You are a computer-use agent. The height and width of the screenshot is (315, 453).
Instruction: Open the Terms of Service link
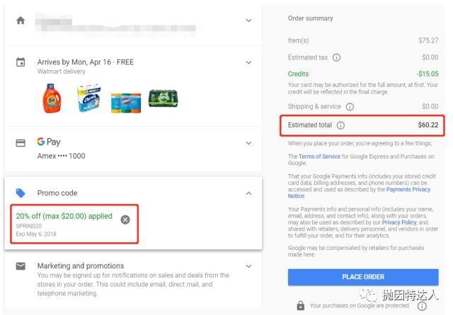[319, 156]
